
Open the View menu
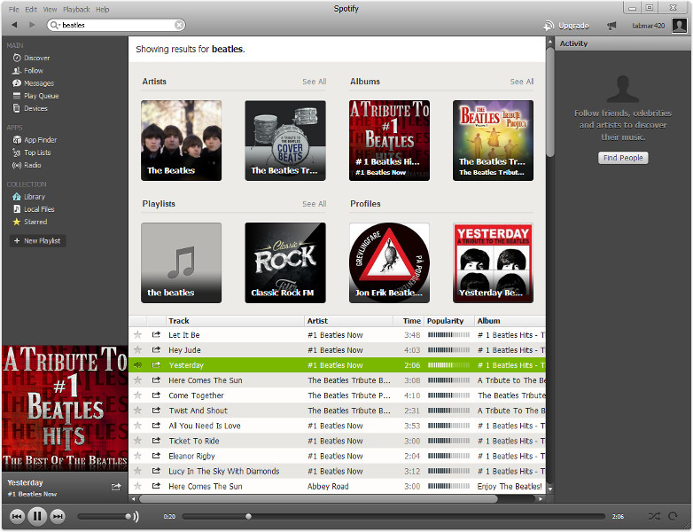(x=50, y=9)
